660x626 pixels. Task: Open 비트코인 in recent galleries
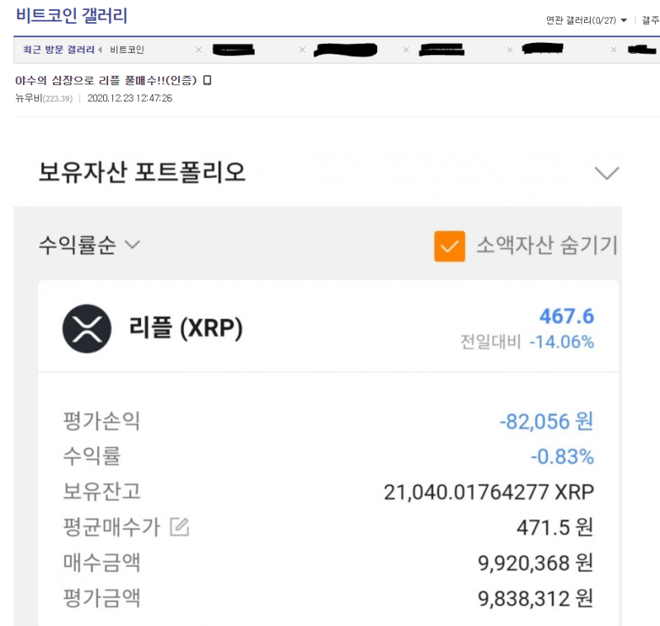[127, 49]
